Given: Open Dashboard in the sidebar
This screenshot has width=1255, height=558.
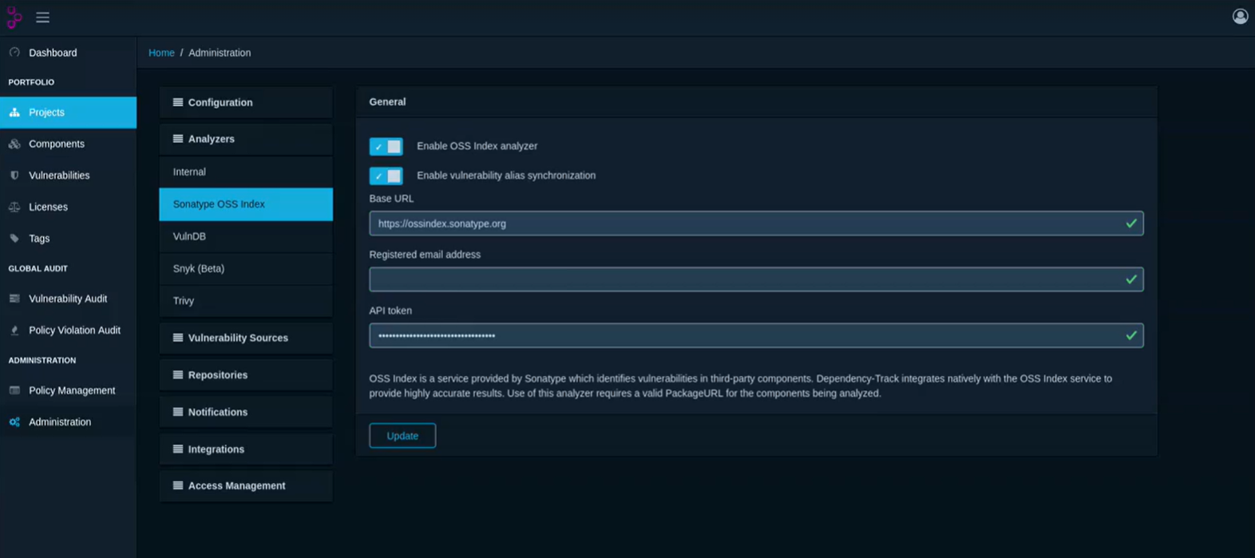Looking at the screenshot, I should point(68,53).
